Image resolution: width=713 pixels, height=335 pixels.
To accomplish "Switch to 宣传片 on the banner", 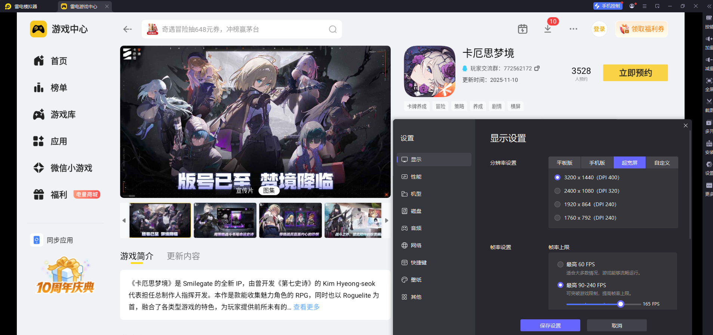I will [245, 190].
